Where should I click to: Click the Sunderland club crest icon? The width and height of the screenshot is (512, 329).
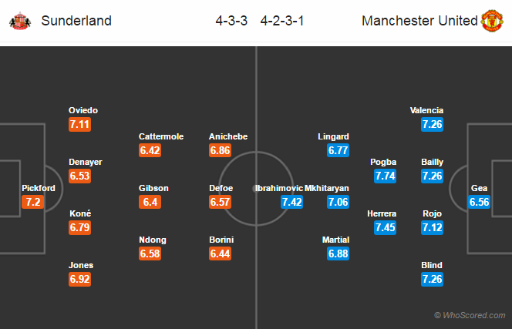pos(20,21)
